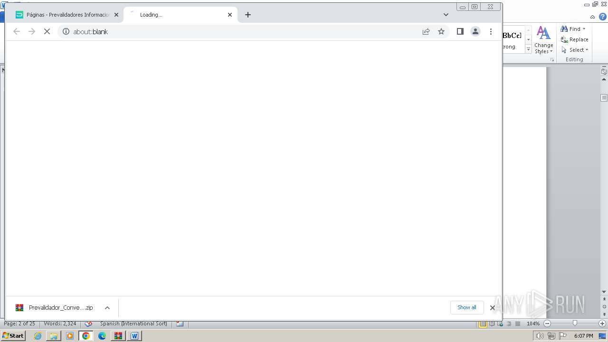Show all downloads
The image size is (608, 342).
click(466, 307)
